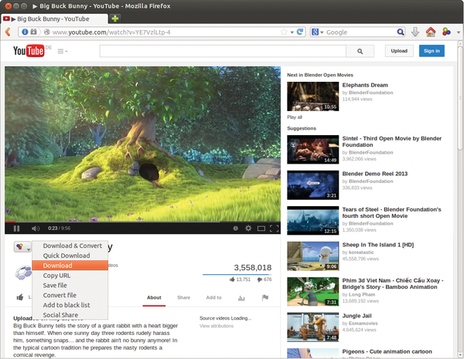Open the Share tab
Screen dimensions: 464x359
point(184,297)
